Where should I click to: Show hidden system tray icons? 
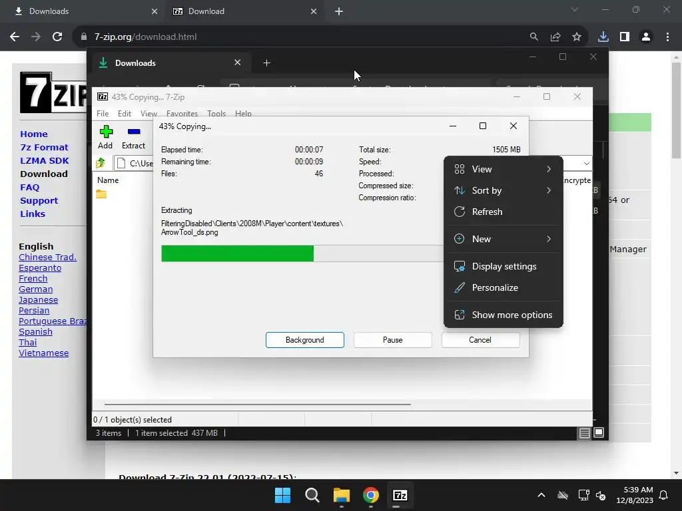point(541,495)
